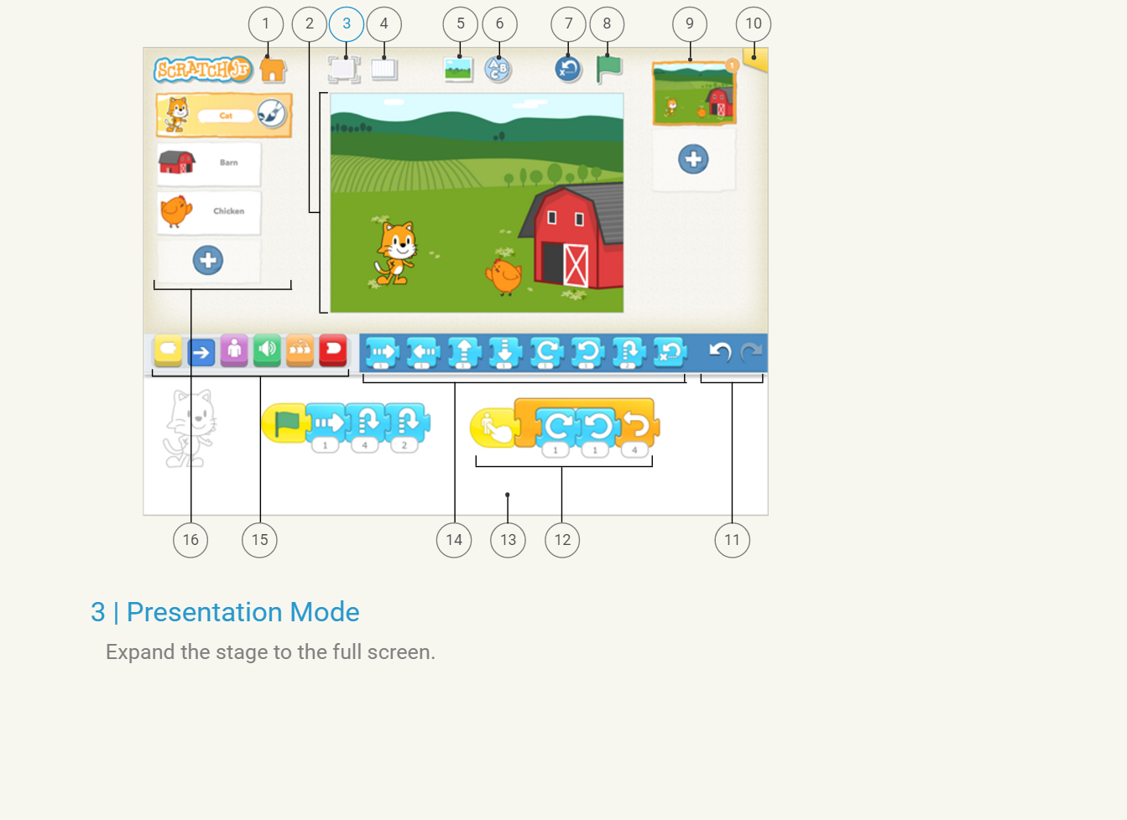The height and width of the screenshot is (820, 1127).
Task: Click the Turn Right block in the palette
Action: point(546,353)
